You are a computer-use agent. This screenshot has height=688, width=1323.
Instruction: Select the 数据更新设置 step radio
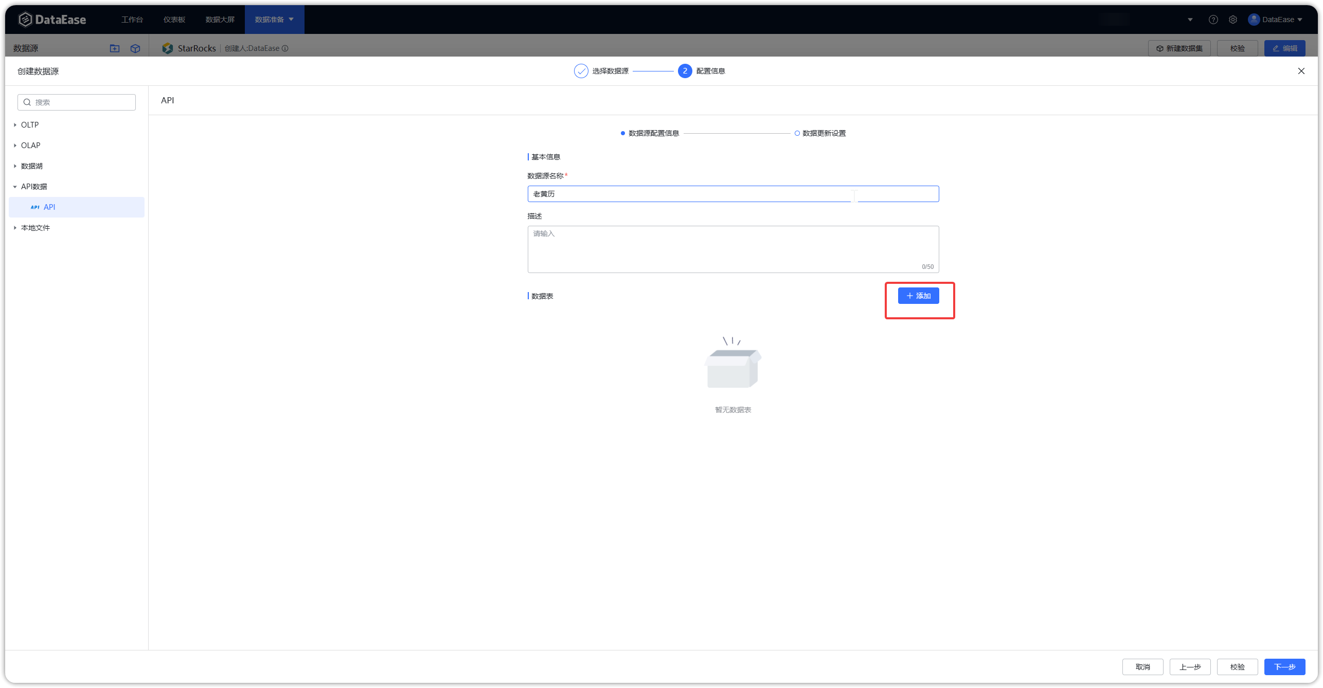(x=797, y=133)
